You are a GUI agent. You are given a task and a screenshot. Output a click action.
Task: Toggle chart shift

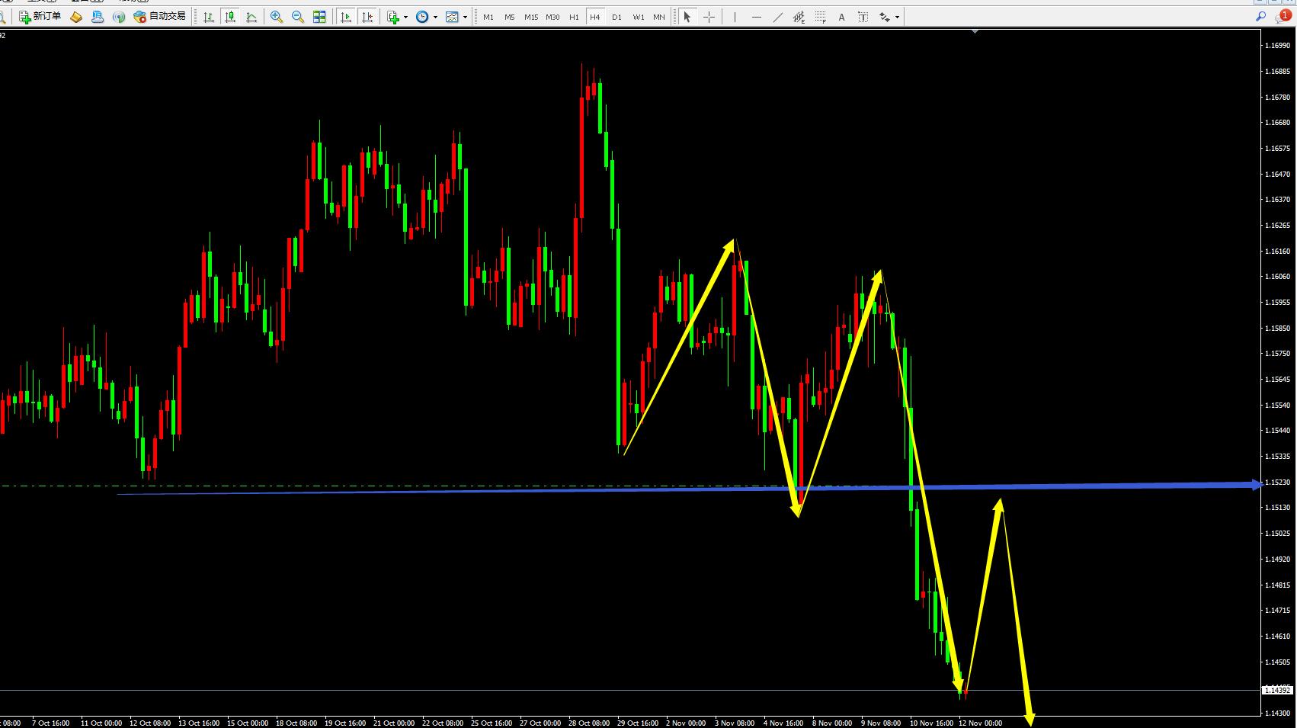point(367,16)
